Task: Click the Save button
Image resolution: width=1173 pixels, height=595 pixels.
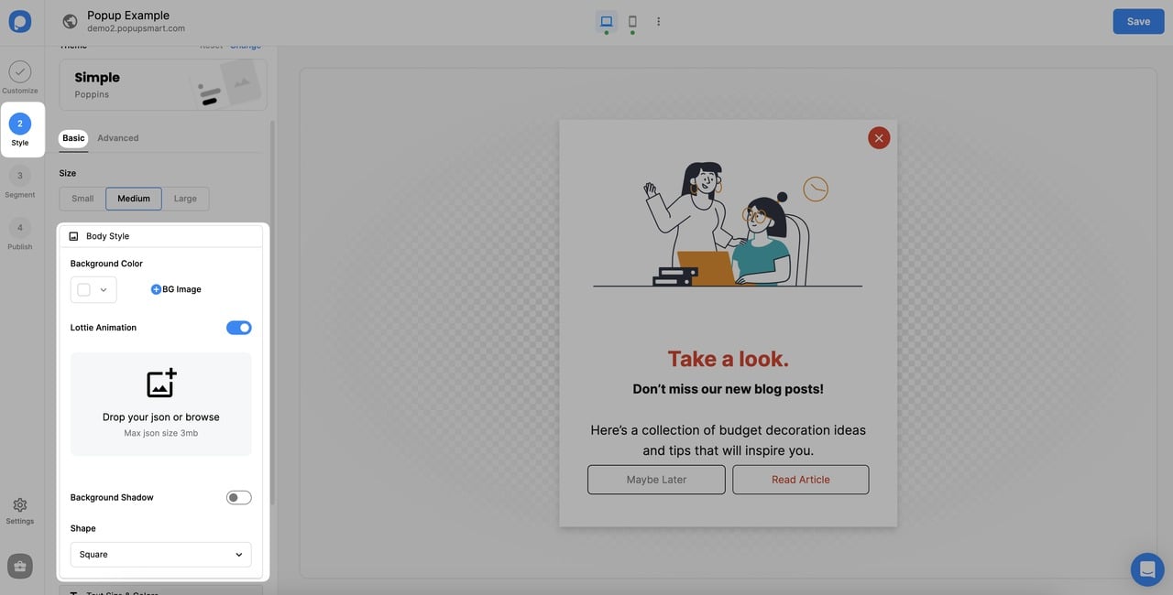Action: pyautogui.click(x=1138, y=21)
